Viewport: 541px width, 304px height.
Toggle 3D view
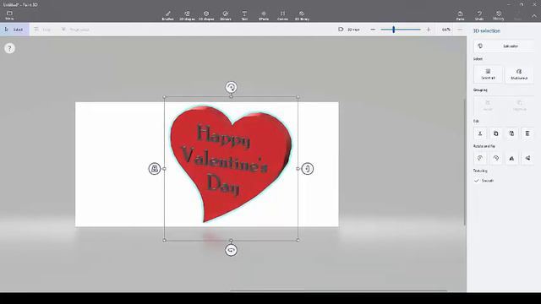(x=349, y=30)
